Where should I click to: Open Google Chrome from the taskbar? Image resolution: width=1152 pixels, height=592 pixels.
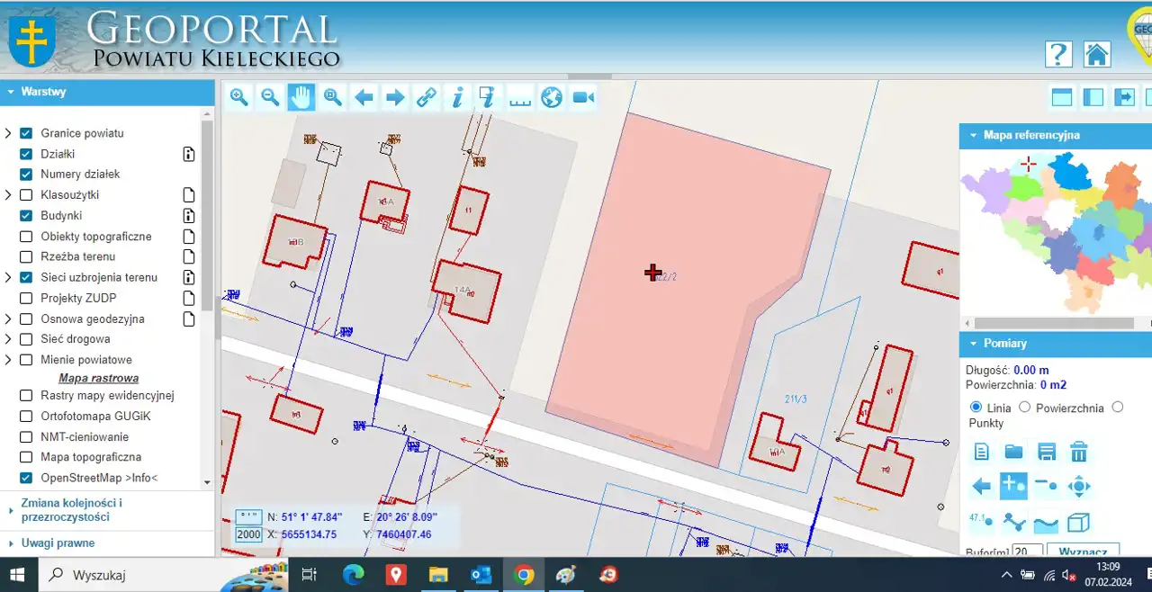click(x=524, y=575)
